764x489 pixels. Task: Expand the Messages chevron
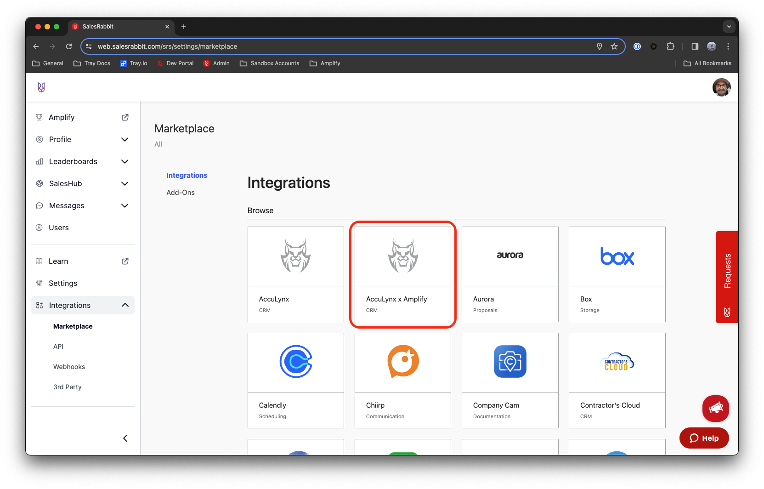click(x=125, y=205)
